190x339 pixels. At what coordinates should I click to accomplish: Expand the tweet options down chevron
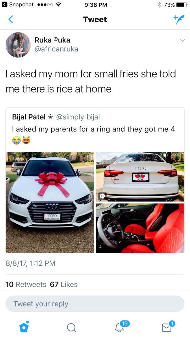tap(182, 40)
